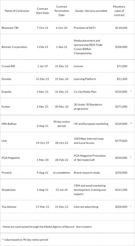The height and width of the screenshot is (246, 135).
Task: Click Docebo Learning Platform description
Action: pos(85,79)
